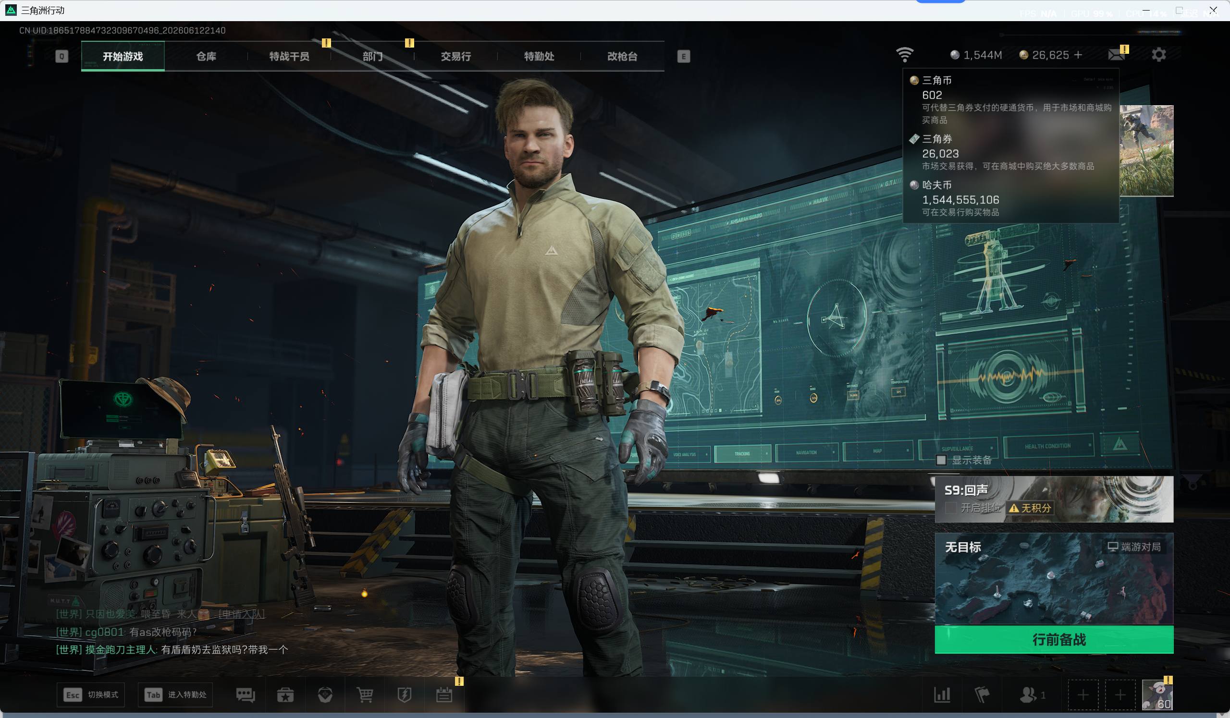Screen dimensions: 1230x718
Task: Click the Q key previous-tab icon
Action: 61,57
